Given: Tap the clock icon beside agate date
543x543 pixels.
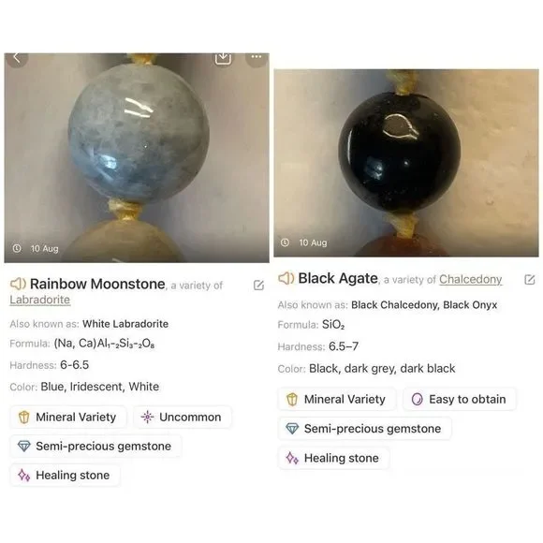Looking at the screenshot, I should click(285, 242).
